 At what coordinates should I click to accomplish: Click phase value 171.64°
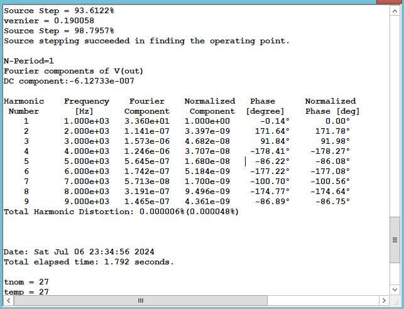pos(272,131)
